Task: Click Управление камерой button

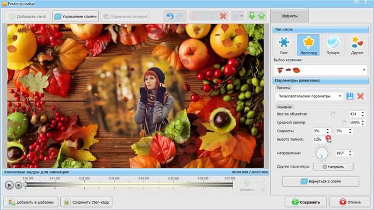Action: pos(125,16)
